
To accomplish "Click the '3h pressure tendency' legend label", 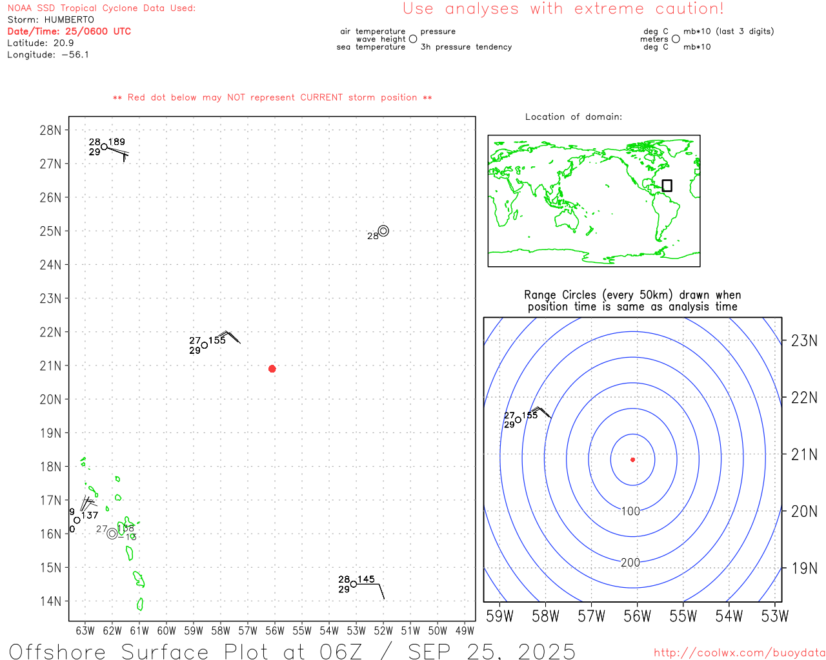I will [x=466, y=47].
